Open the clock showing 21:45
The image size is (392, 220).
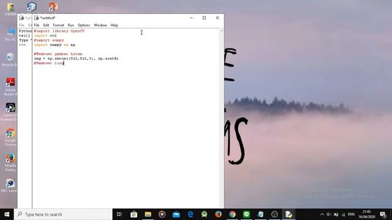[x=366, y=215]
